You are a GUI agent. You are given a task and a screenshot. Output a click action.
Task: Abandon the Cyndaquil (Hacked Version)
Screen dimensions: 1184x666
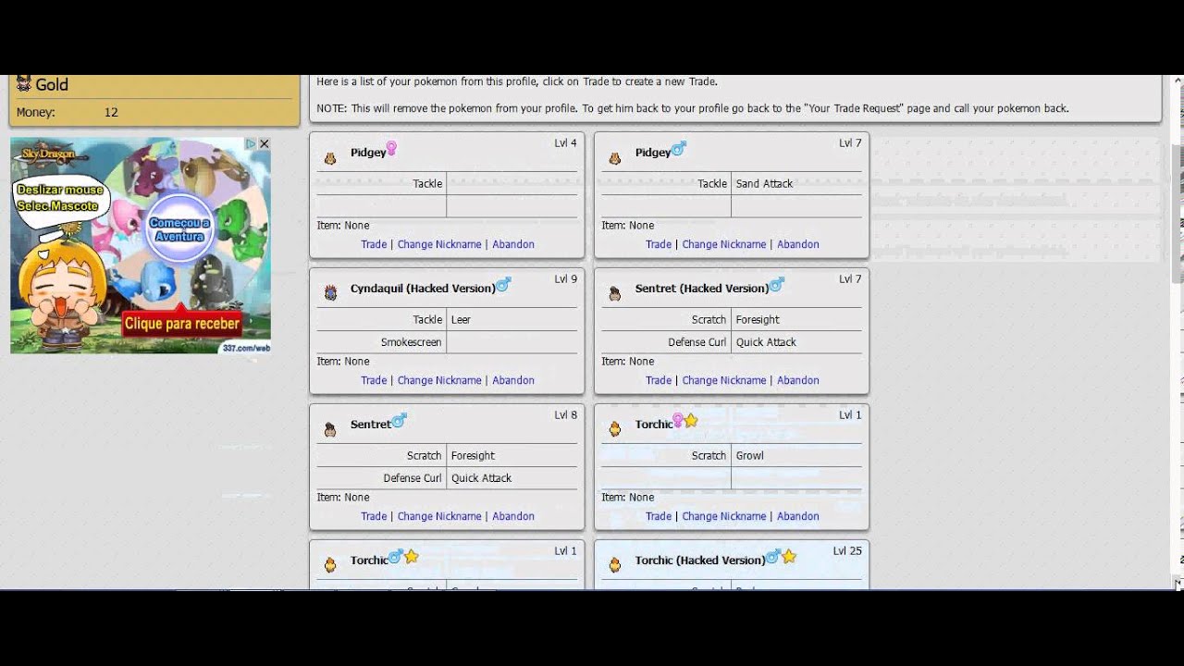click(513, 380)
